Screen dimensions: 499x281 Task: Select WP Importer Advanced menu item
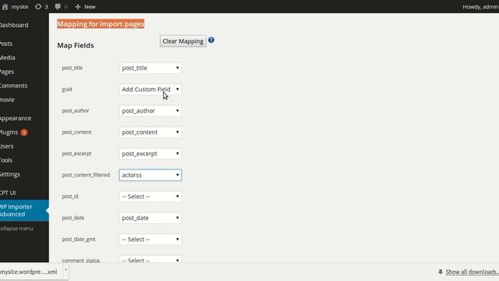24,210
